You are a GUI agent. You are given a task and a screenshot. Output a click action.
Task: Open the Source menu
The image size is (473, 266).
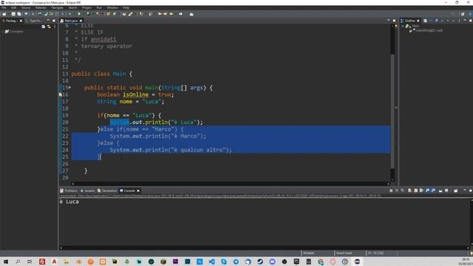tap(26, 8)
